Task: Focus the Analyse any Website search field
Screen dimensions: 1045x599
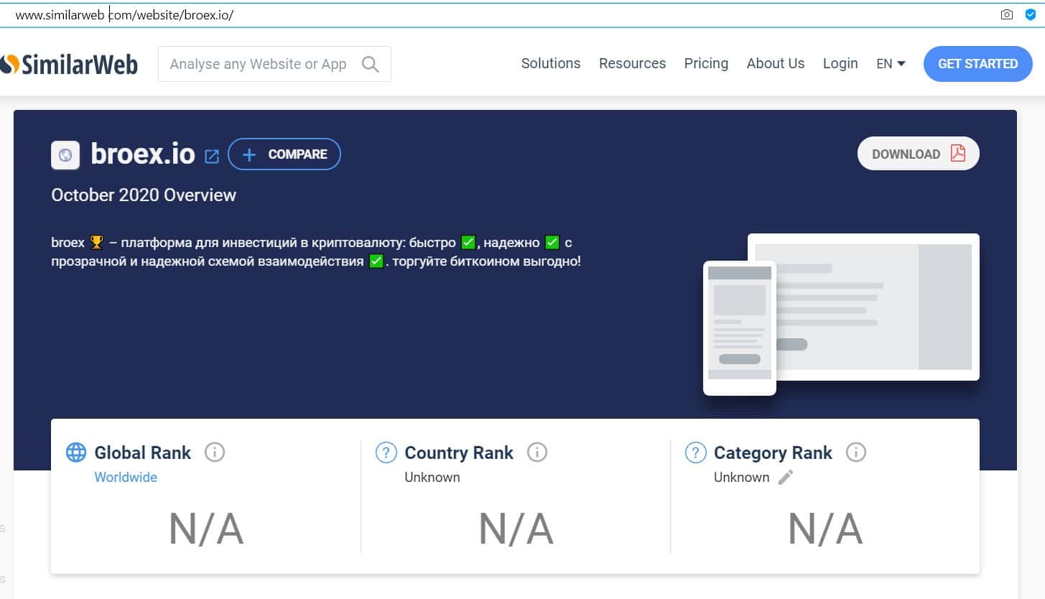Action: coord(259,64)
